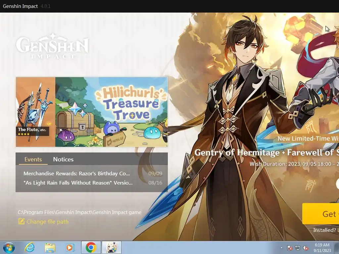Click Gentry of Hermitage wish title
The image size is (339, 254).
[266, 152]
